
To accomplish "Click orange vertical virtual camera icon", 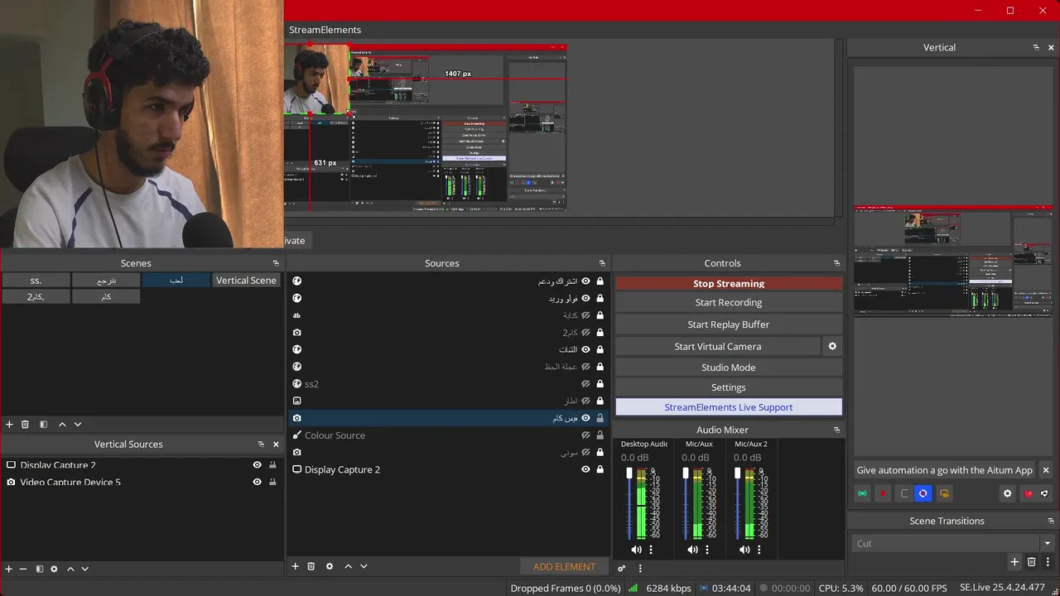I will click(x=944, y=493).
